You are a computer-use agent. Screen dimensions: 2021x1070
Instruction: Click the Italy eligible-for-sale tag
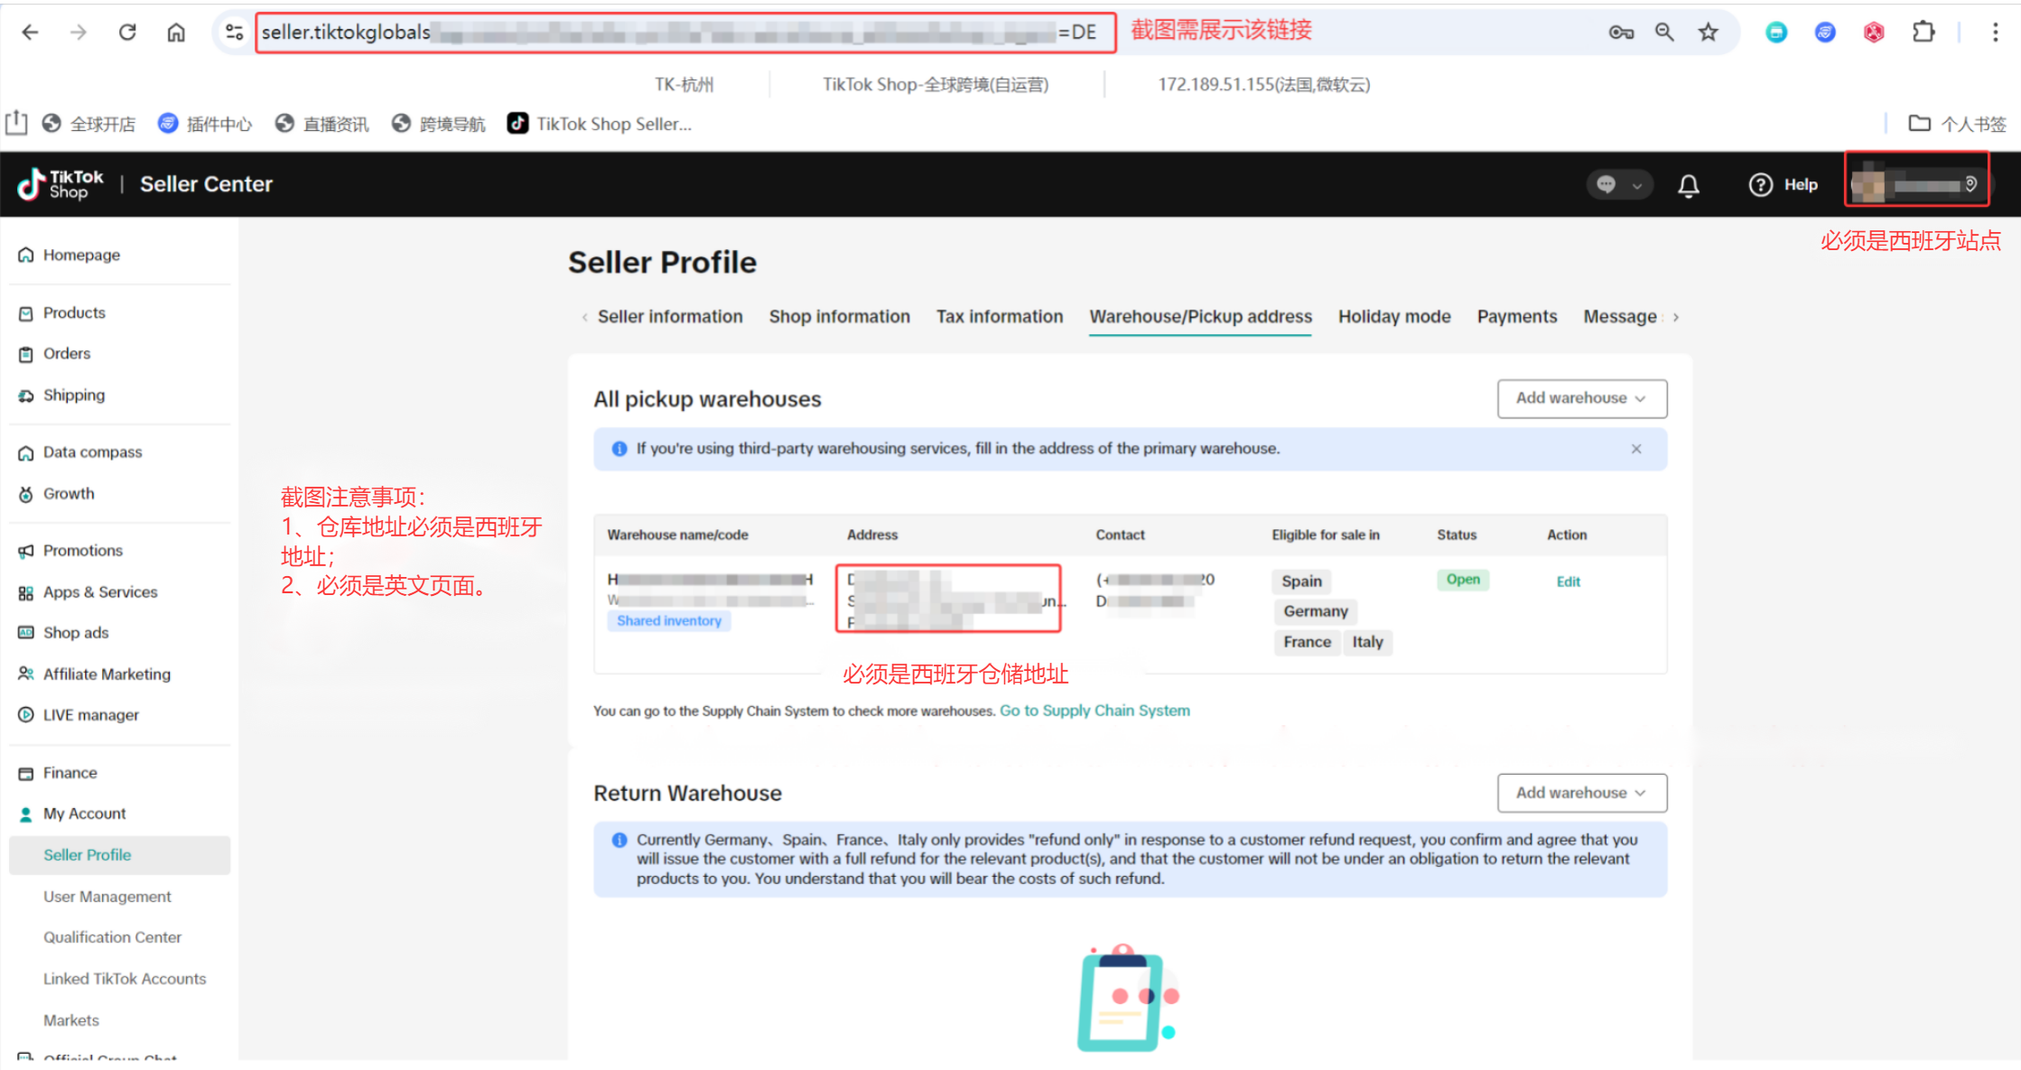pyautogui.click(x=1368, y=642)
